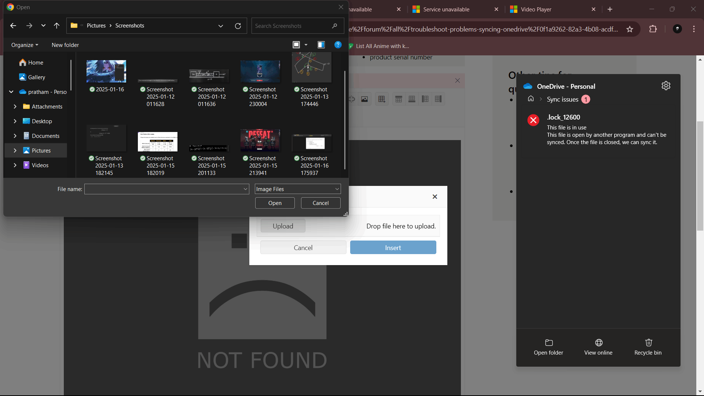Open OneDrive Recycle bin

648,347
